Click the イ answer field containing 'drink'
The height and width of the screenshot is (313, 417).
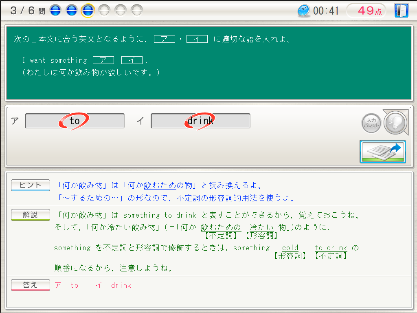point(200,121)
